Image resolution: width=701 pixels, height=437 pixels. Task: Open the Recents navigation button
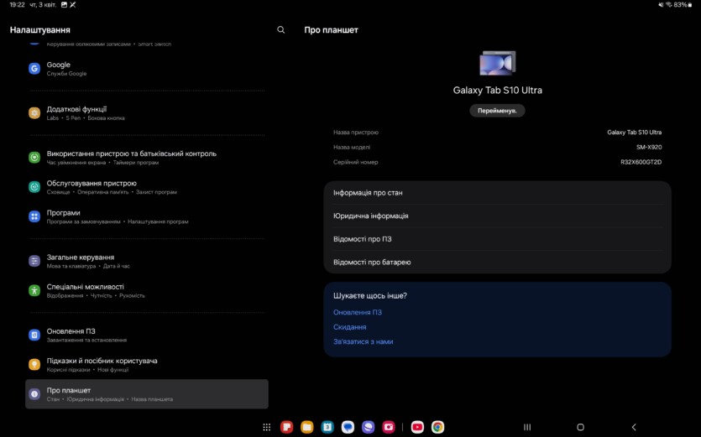point(527,427)
